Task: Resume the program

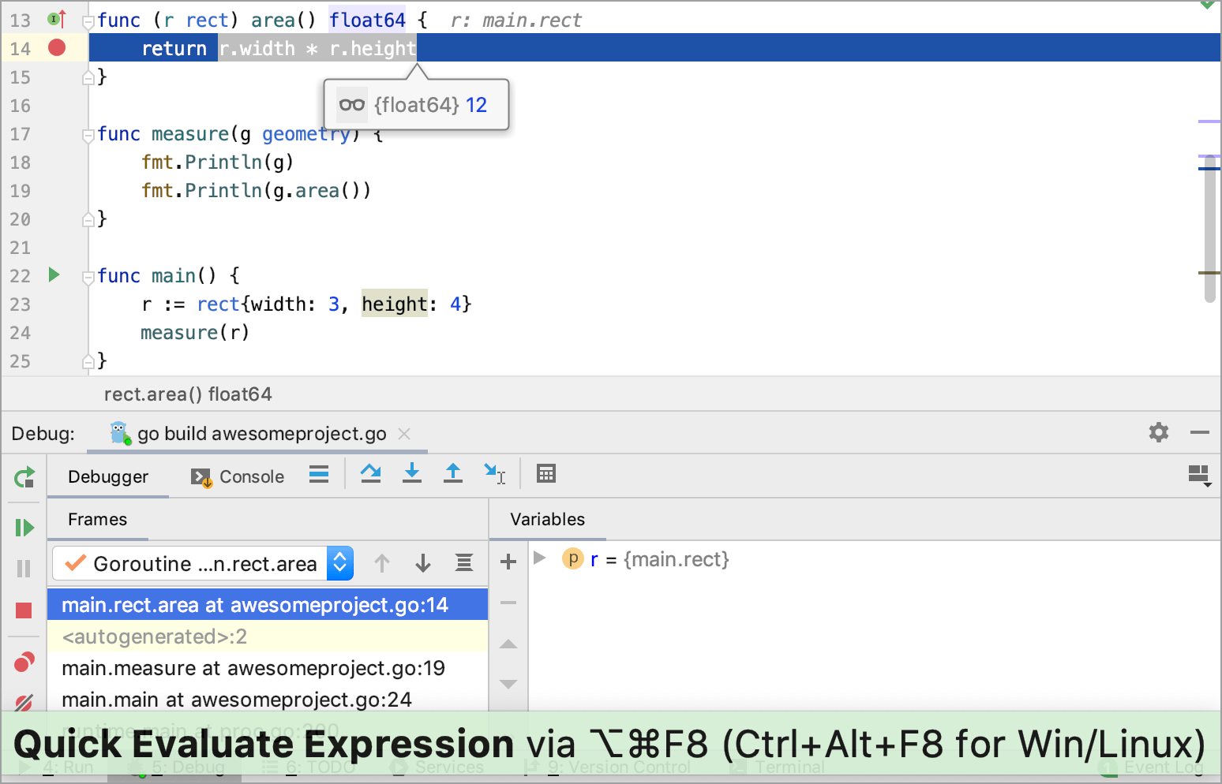Action: (24, 528)
